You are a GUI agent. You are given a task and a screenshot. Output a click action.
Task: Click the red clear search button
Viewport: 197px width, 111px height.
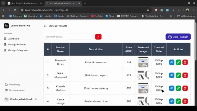click(98, 37)
